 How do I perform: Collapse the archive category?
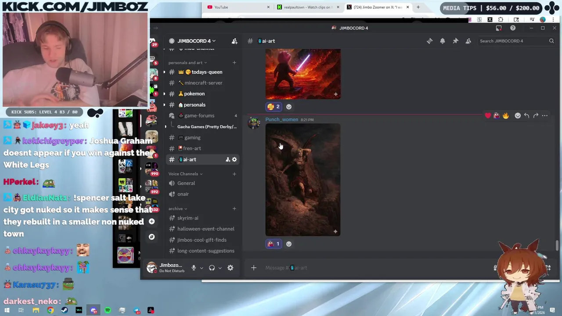coord(178,208)
